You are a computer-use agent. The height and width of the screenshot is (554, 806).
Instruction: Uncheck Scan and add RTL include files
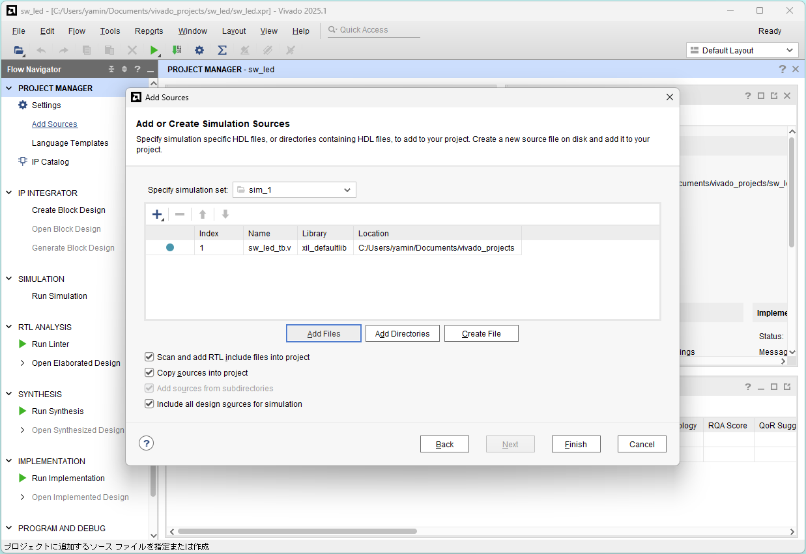[149, 357]
